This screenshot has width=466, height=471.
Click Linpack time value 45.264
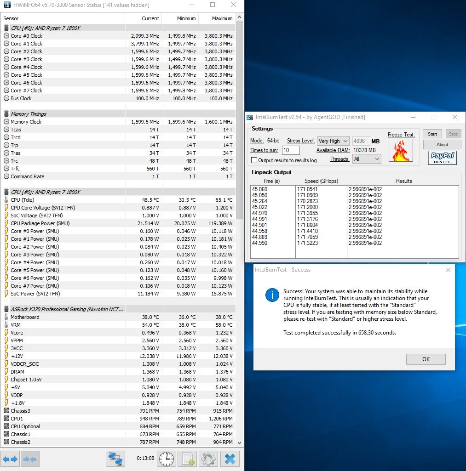[259, 201]
